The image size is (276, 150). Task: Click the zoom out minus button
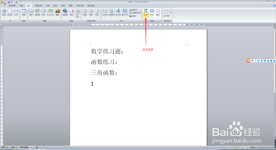[257, 147]
